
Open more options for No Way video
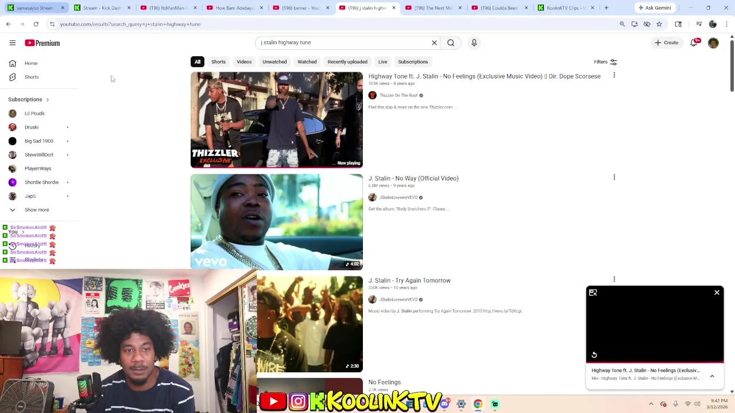pos(614,177)
